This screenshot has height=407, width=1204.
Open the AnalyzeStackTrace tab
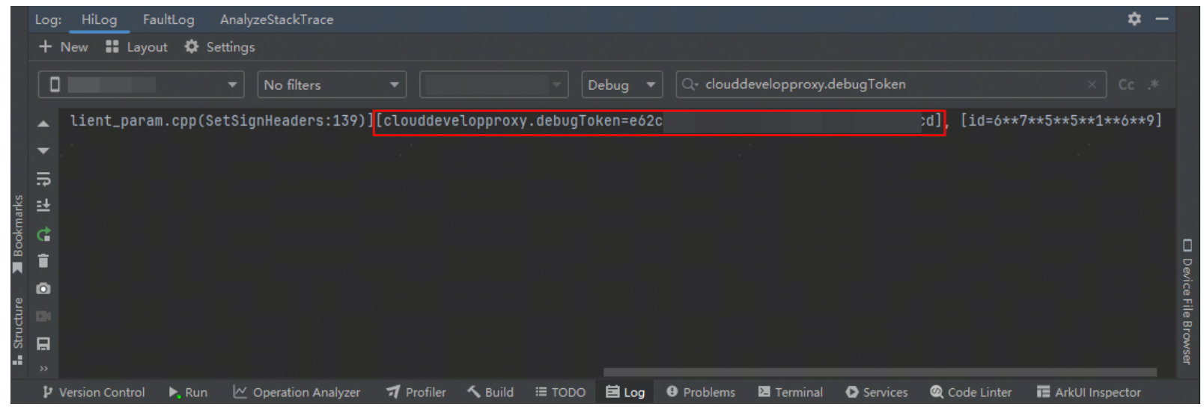click(276, 19)
